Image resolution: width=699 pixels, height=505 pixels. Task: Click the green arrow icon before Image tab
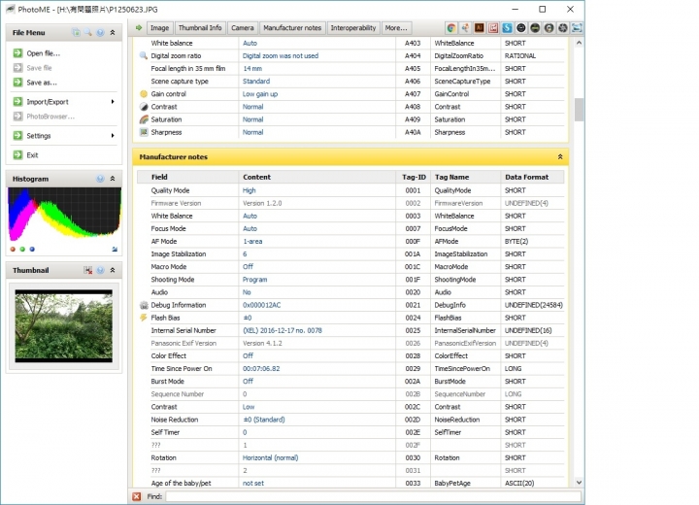point(139,27)
